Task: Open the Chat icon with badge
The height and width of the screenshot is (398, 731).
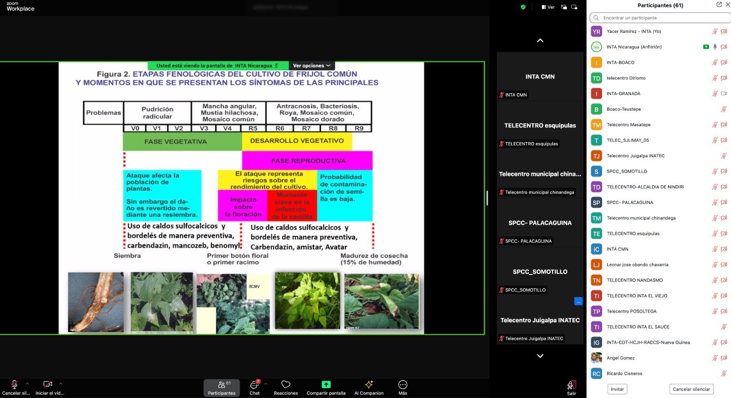Action: 254,385
